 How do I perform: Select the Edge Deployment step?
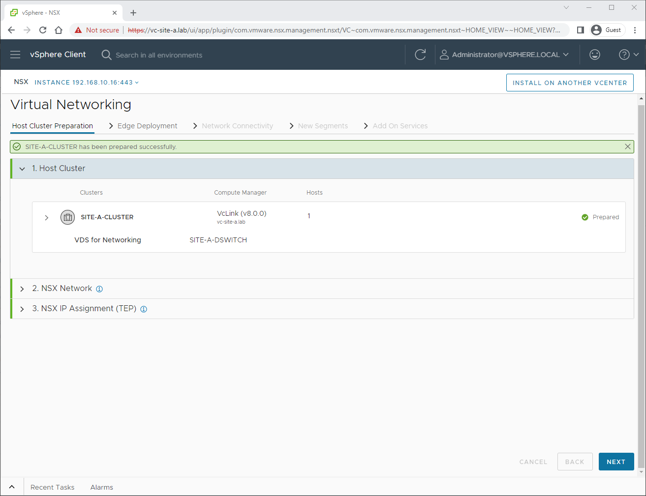[147, 126]
